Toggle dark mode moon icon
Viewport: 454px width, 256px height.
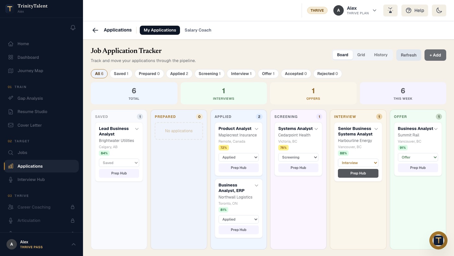coord(439,10)
